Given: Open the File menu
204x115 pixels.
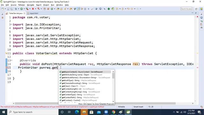Looking at the screenshot, I should (x=2, y=5).
